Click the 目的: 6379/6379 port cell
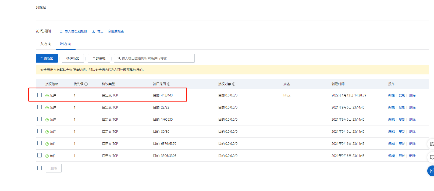 165,144
